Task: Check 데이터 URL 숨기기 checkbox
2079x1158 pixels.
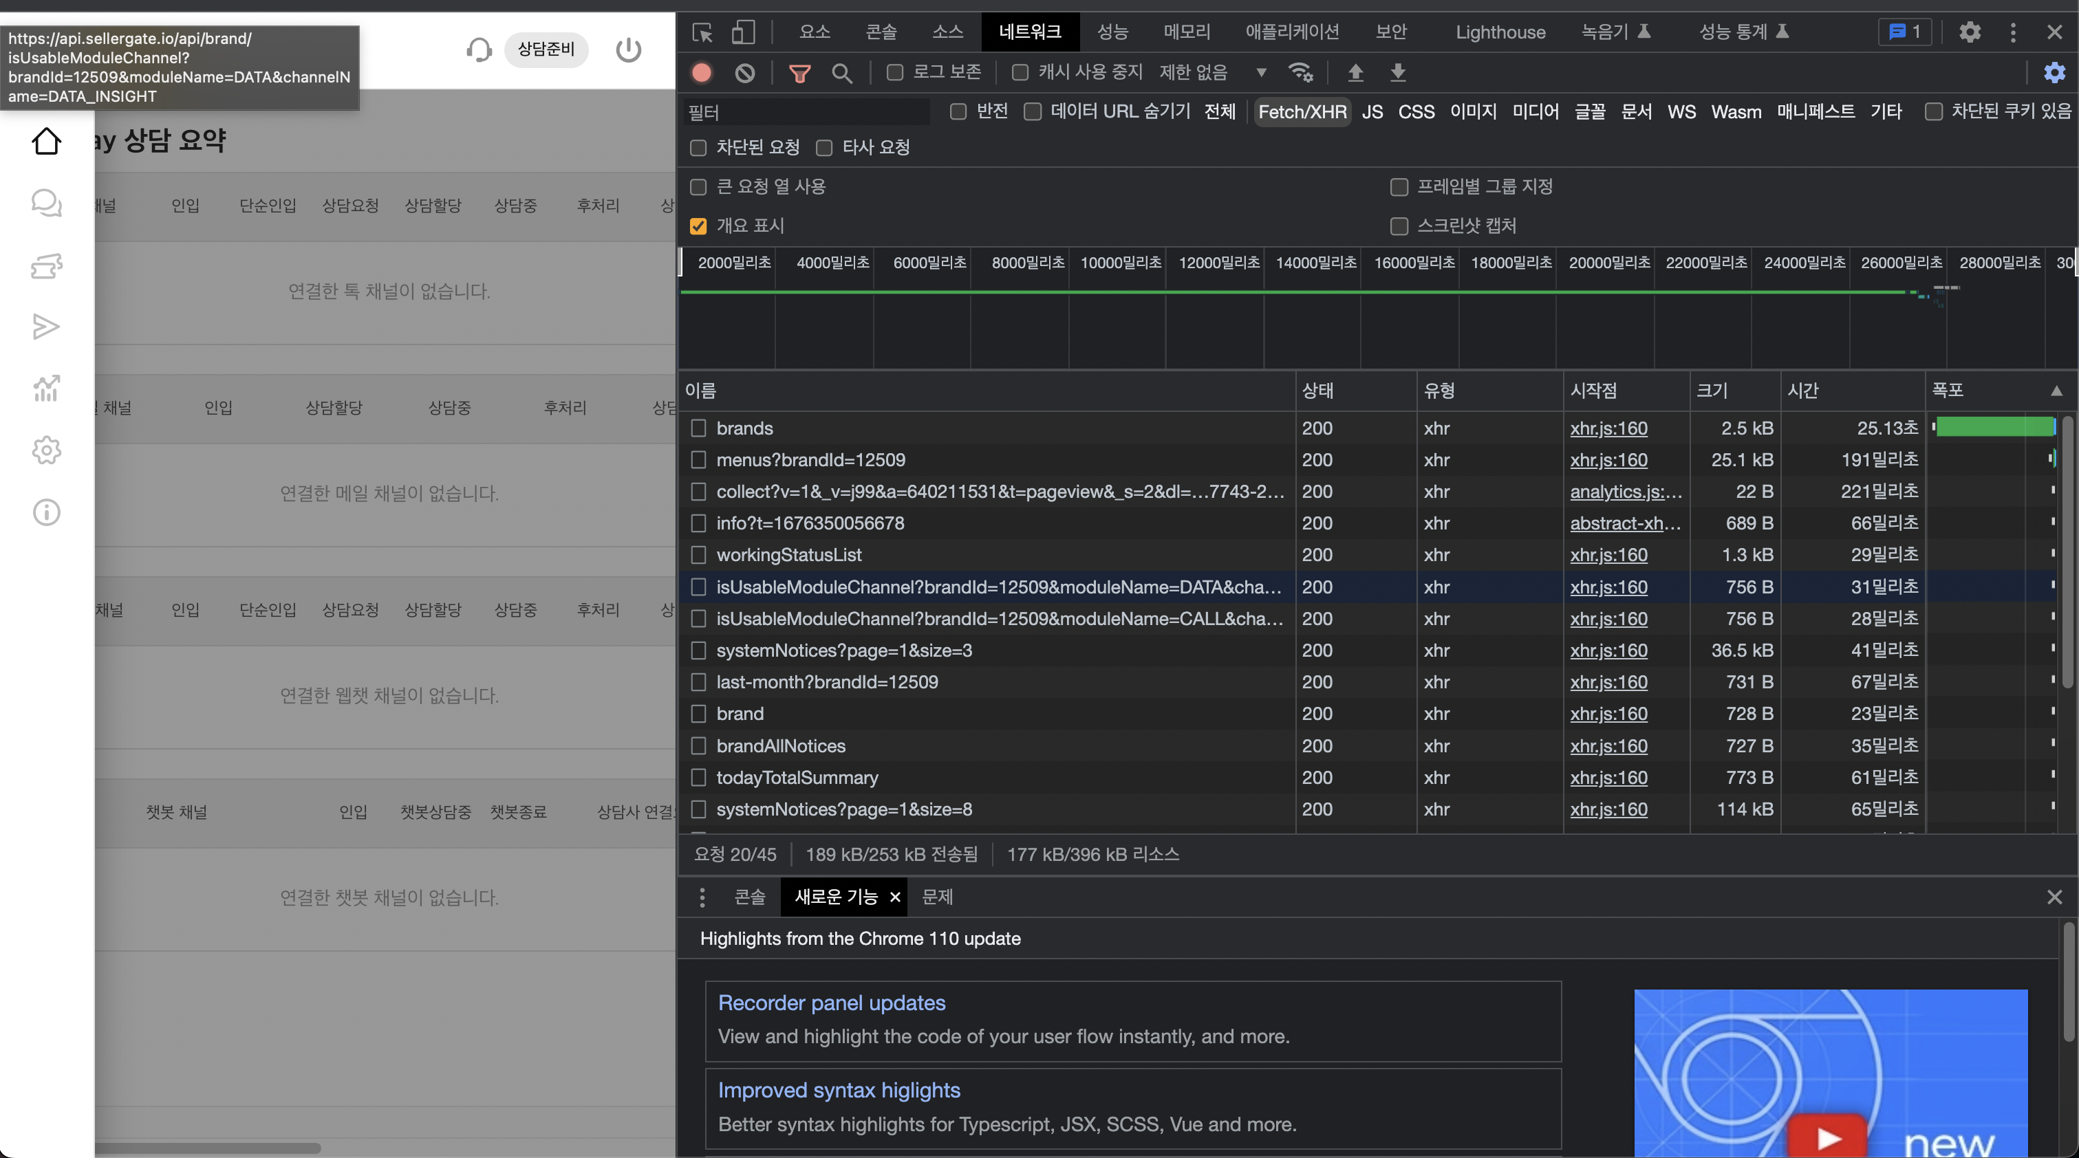Action: [x=1033, y=111]
